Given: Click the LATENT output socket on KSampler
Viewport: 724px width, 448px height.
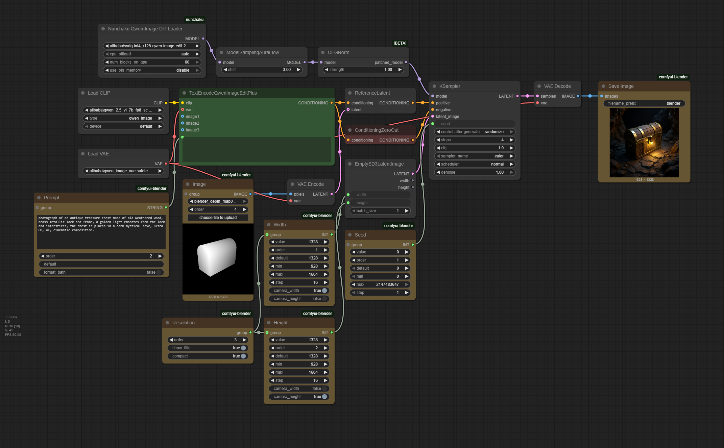Looking at the screenshot, I should [x=517, y=96].
